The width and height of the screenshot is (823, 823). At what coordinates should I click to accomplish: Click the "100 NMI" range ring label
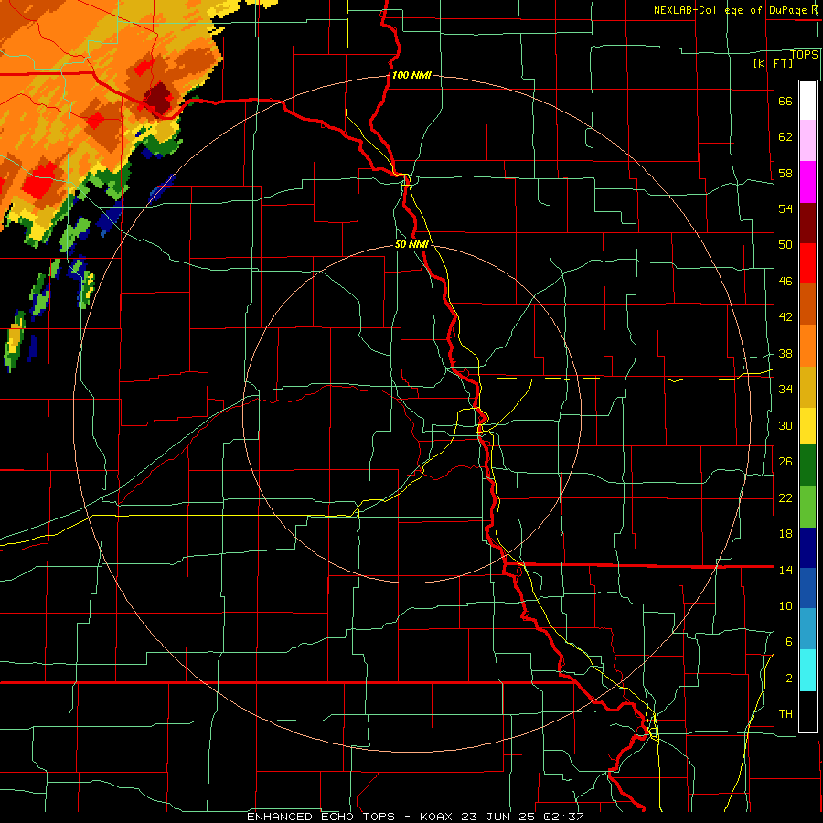[x=411, y=75]
